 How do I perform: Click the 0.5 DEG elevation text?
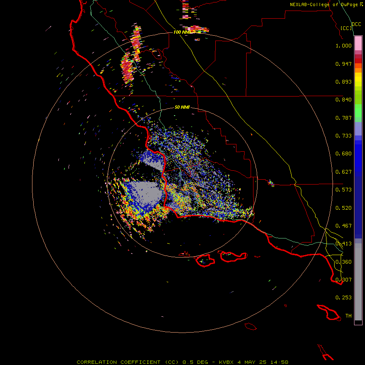[x=195, y=362]
